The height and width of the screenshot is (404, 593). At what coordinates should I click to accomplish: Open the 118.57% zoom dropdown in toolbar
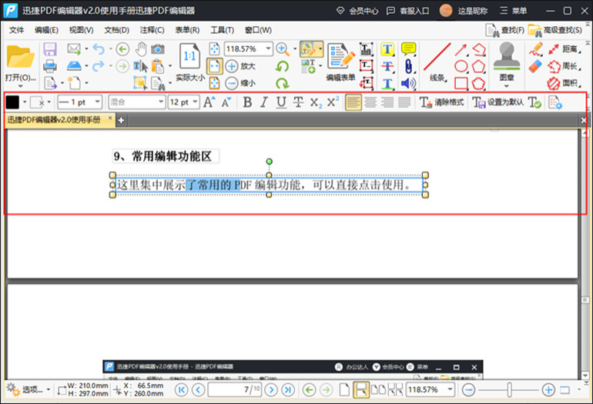coord(268,48)
